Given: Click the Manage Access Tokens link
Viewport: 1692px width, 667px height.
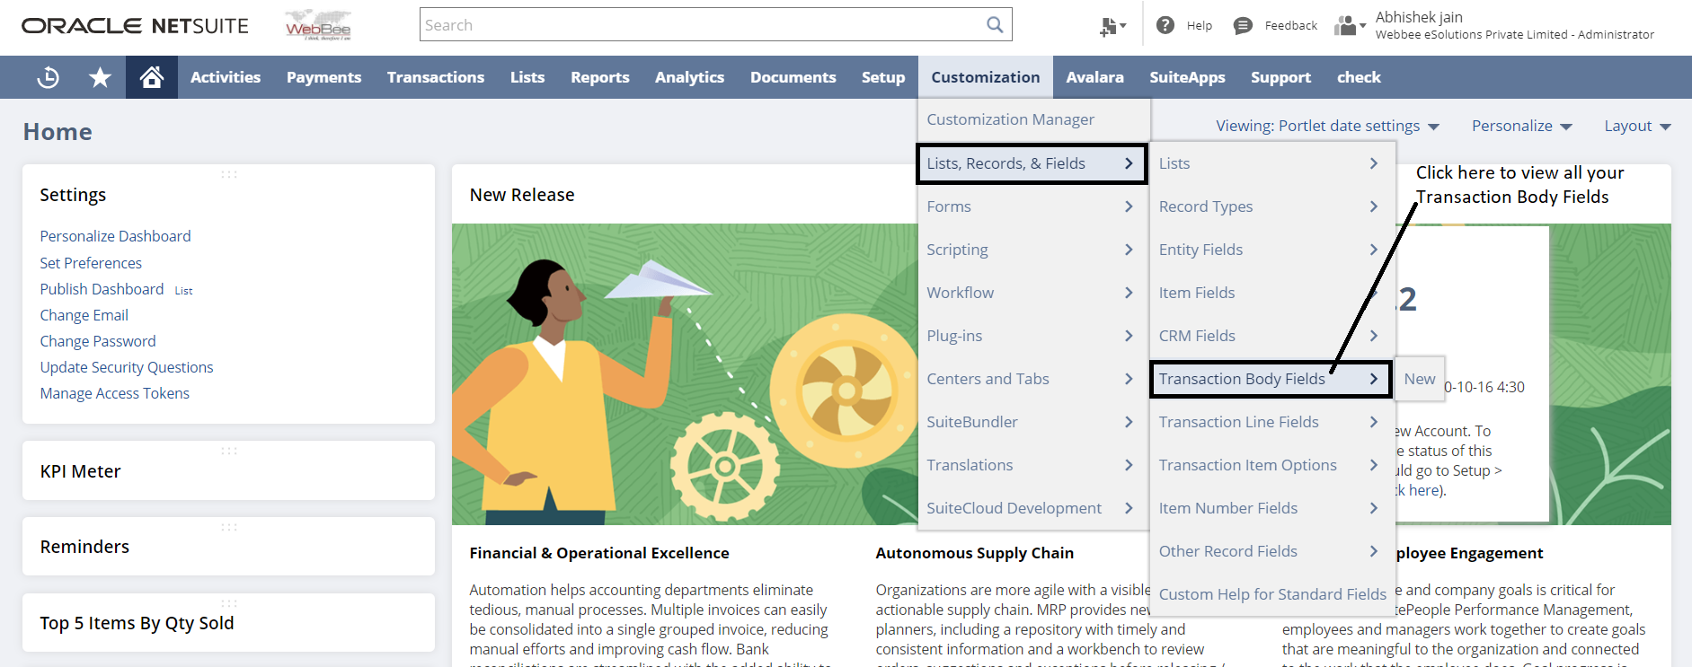Looking at the screenshot, I should coord(114,393).
